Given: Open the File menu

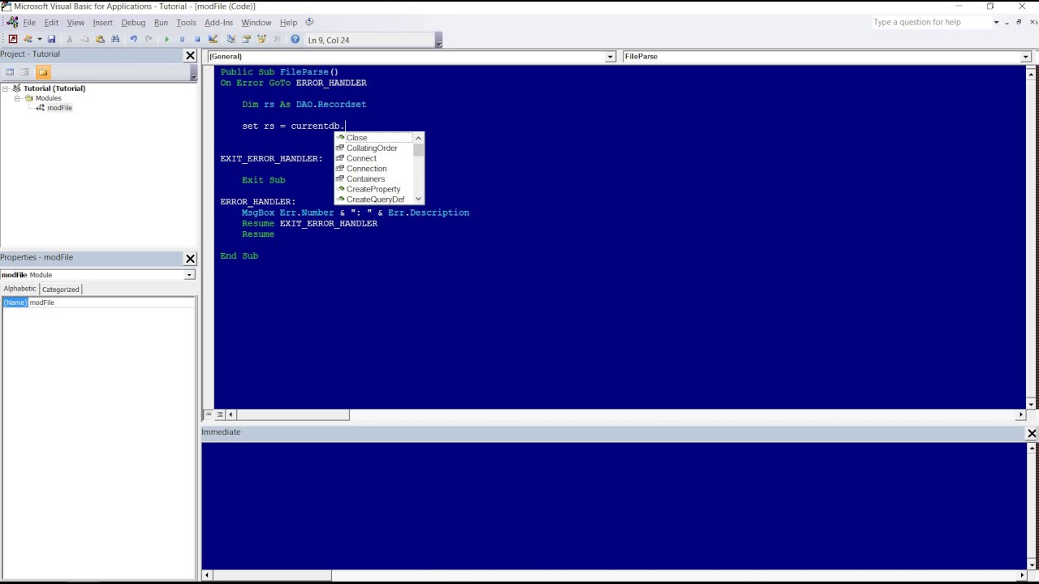Looking at the screenshot, I should (29, 23).
